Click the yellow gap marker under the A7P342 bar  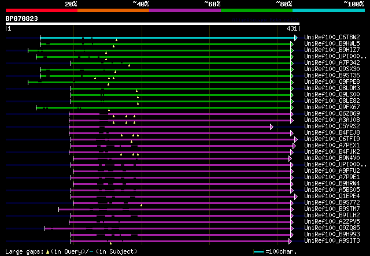pos(129,65)
